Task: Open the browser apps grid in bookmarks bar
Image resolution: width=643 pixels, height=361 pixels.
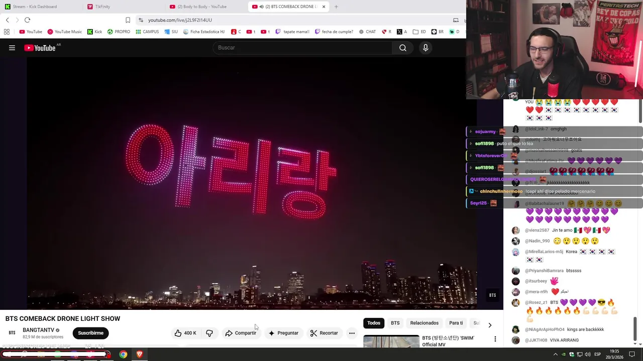Action: tap(7, 32)
